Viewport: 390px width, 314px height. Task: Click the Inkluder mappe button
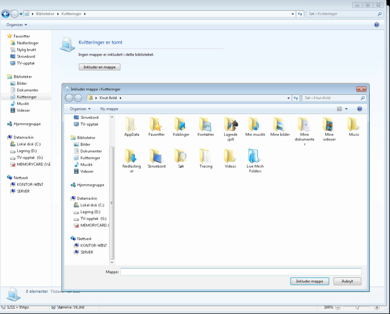[310, 281]
